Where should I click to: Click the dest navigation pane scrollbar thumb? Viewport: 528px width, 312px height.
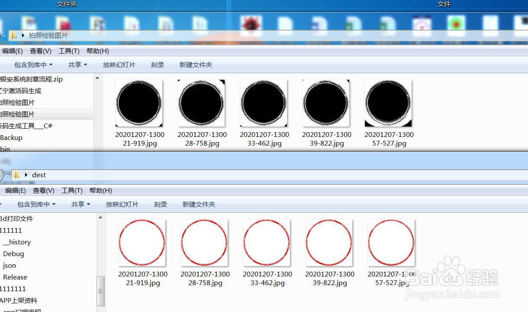[x=100, y=291]
